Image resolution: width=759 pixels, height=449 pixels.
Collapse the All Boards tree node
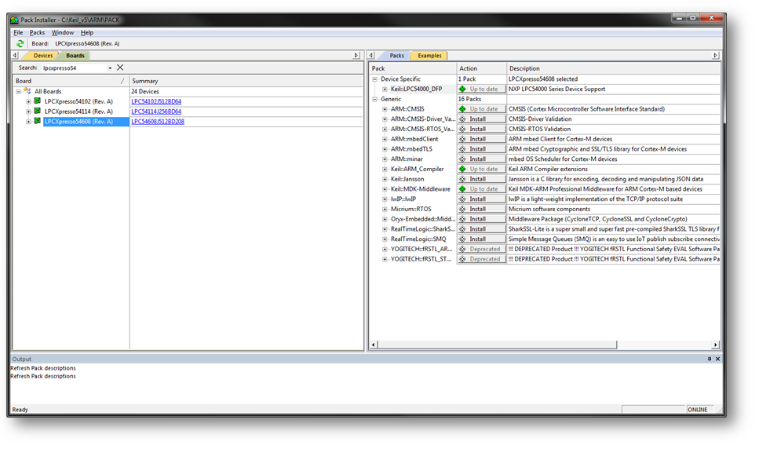(x=18, y=91)
